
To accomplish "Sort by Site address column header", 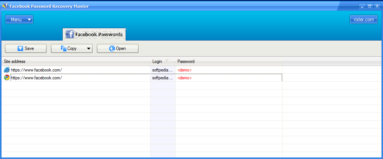I will [x=76, y=61].
